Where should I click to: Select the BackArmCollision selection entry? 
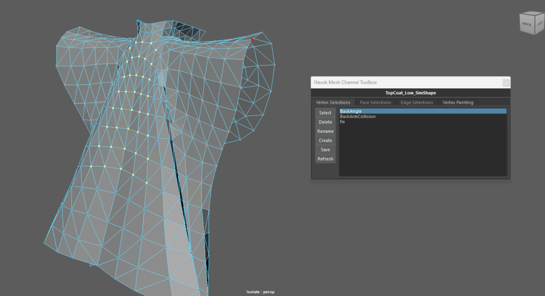pos(358,117)
